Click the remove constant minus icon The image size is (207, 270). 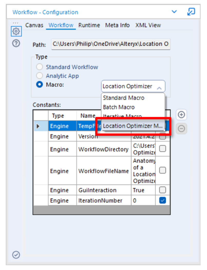click(x=182, y=129)
